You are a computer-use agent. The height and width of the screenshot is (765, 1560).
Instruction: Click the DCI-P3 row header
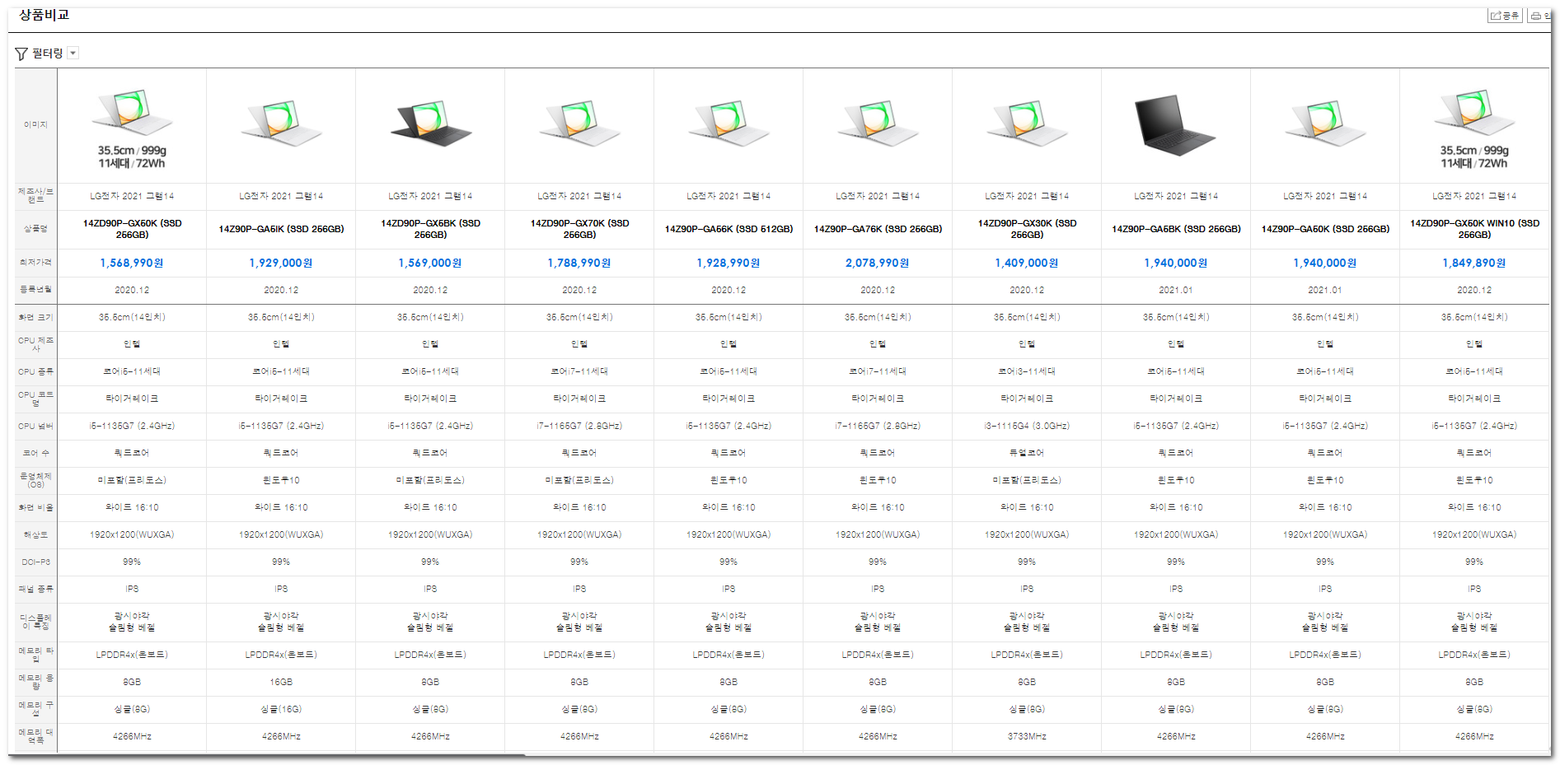coord(35,562)
